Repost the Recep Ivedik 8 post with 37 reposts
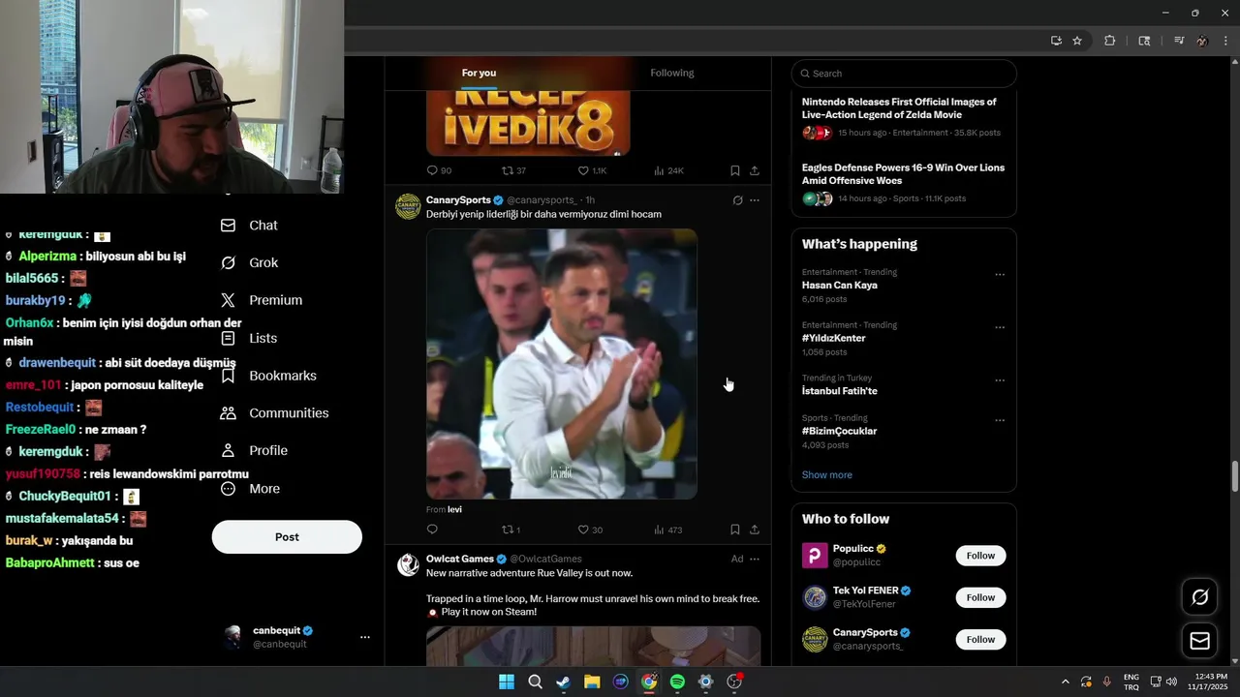This screenshot has height=697, width=1240. pos(513,170)
